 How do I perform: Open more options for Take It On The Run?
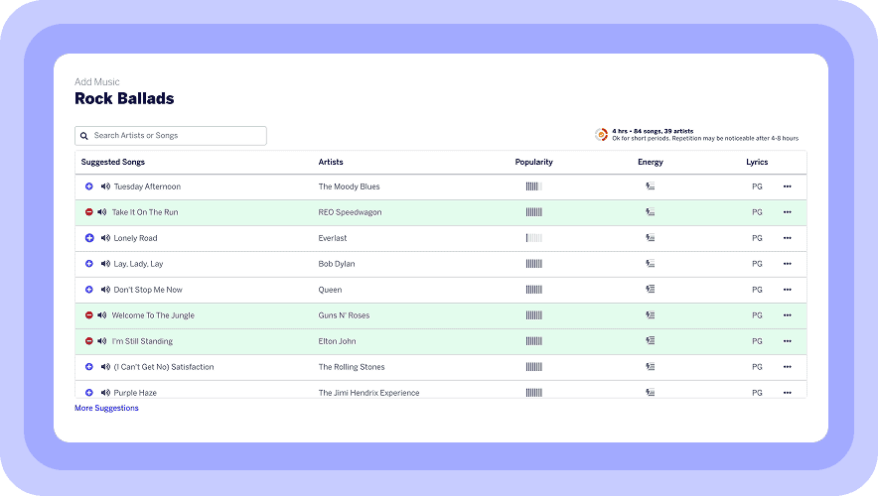[x=788, y=212]
